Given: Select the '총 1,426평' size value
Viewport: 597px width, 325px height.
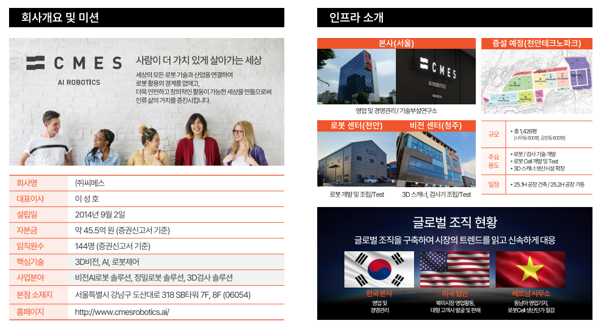Looking at the screenshot, I should click(525, 131).
